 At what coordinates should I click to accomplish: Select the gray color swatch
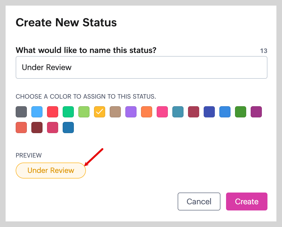[x=21, y=112]
